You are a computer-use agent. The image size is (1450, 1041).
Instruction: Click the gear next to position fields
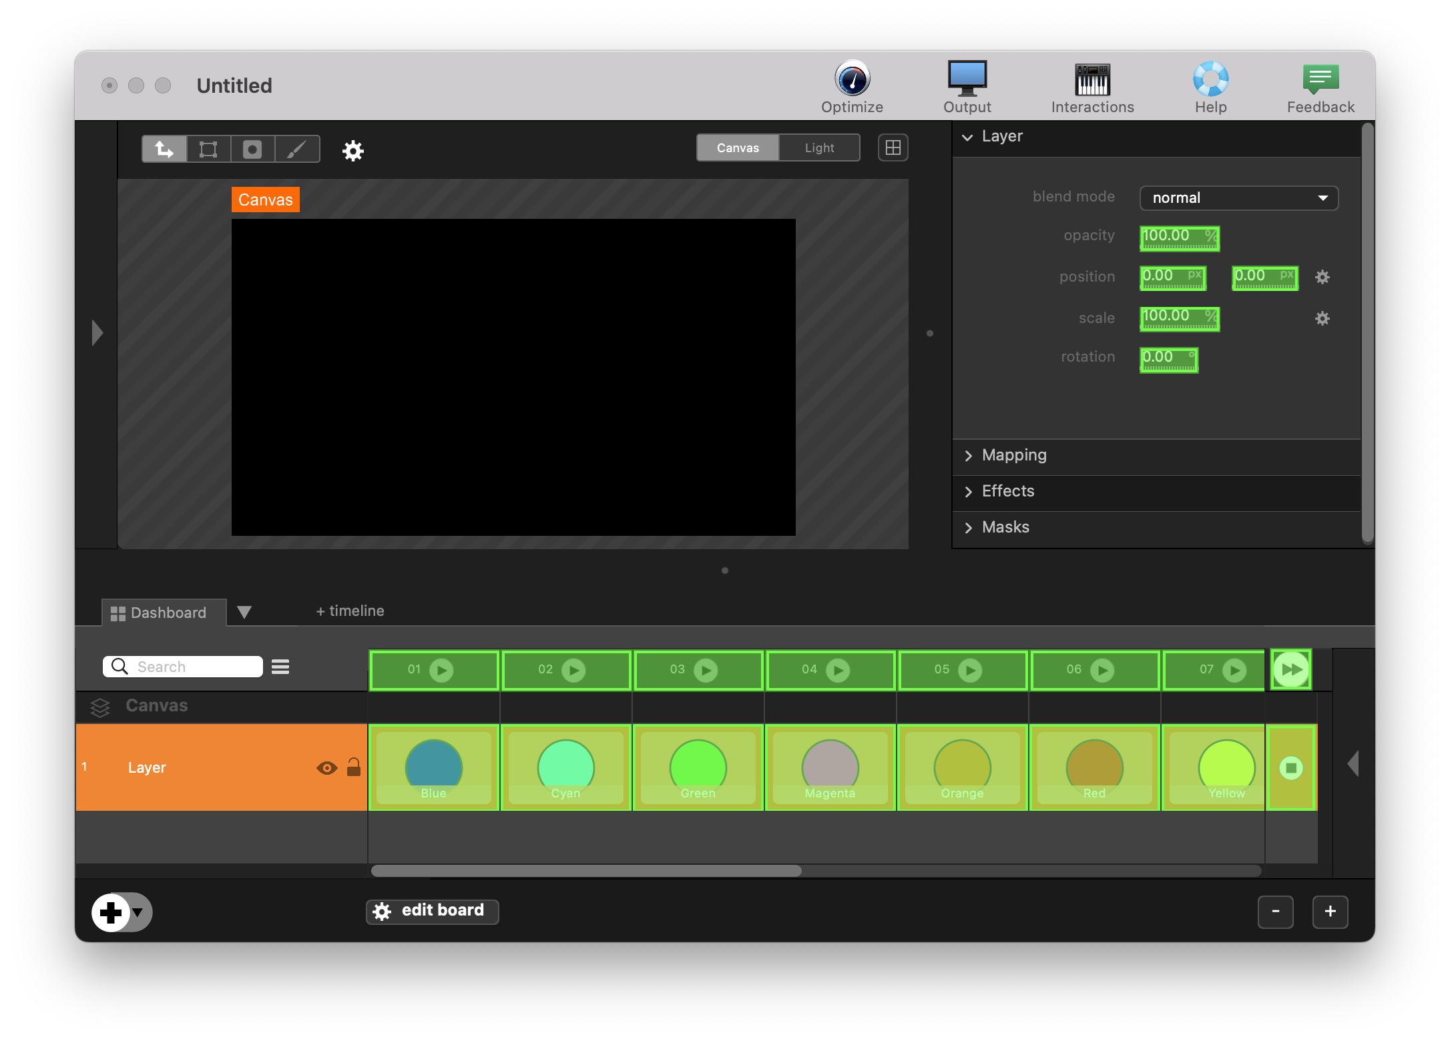(1322, 277)
